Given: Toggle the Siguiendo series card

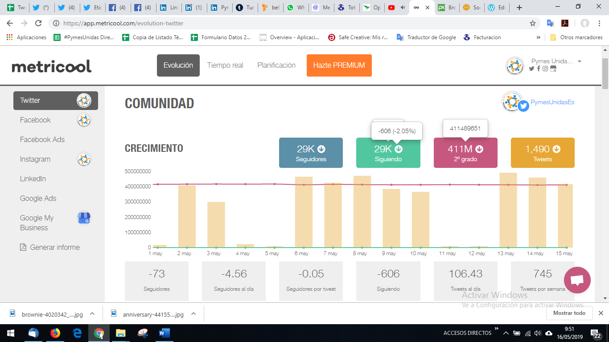Looking at the screenshot, I should pos(388,153).
